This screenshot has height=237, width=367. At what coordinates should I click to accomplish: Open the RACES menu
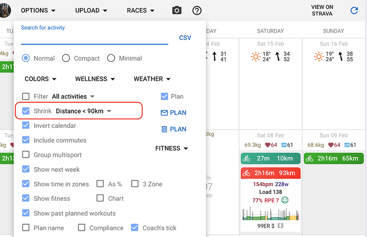click(140, 10)
